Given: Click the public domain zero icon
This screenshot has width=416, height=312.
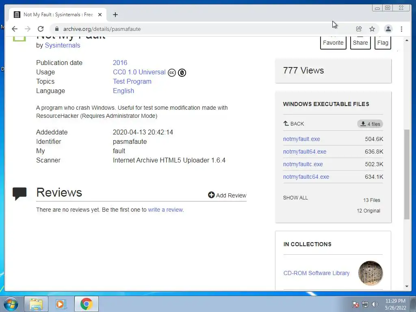Looking at the screenshot, I should (182, 72).
